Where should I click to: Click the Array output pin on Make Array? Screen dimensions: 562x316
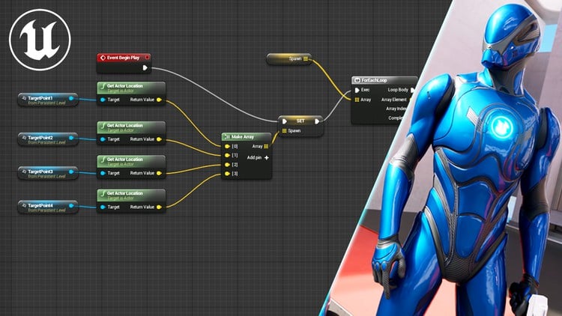click(266, 146)
